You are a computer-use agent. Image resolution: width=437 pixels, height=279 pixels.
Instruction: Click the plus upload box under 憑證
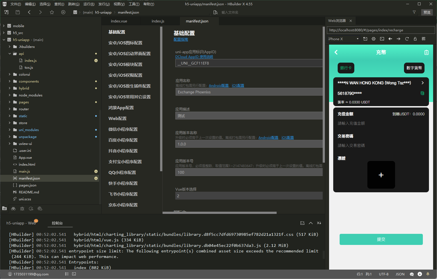pyautogui.click(x=381, y=175)
